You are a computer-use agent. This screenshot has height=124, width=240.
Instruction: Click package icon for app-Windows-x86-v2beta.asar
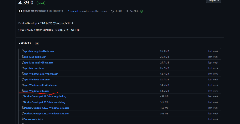[x=23, y=85]
